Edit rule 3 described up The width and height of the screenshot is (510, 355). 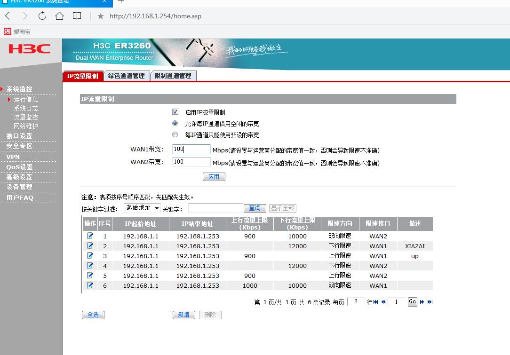pos(90,255)
